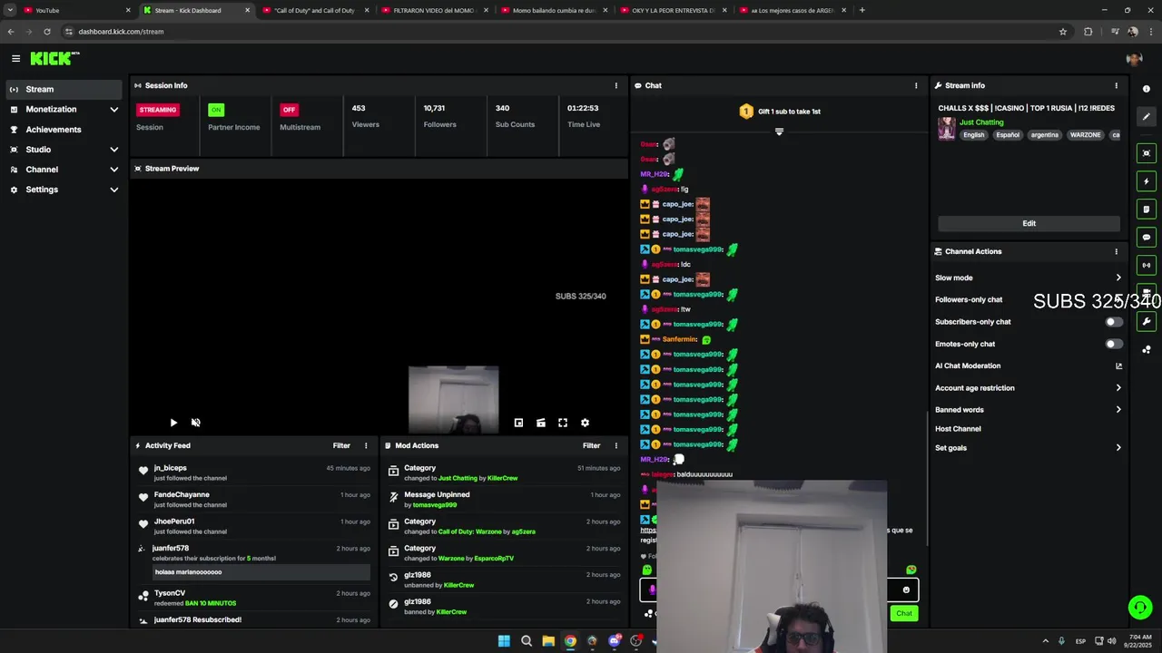
Task: Enable picture-in-picture on stream preview
Action: 518,423
